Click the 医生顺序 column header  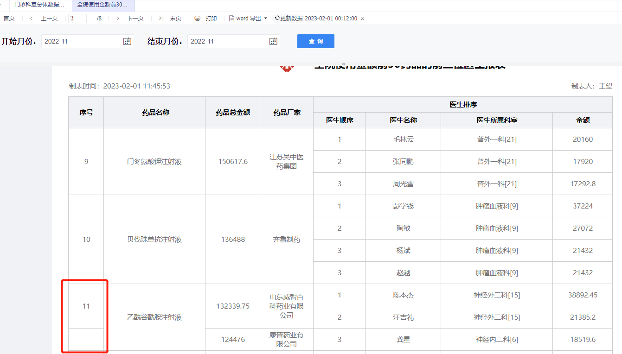(340, 120)
